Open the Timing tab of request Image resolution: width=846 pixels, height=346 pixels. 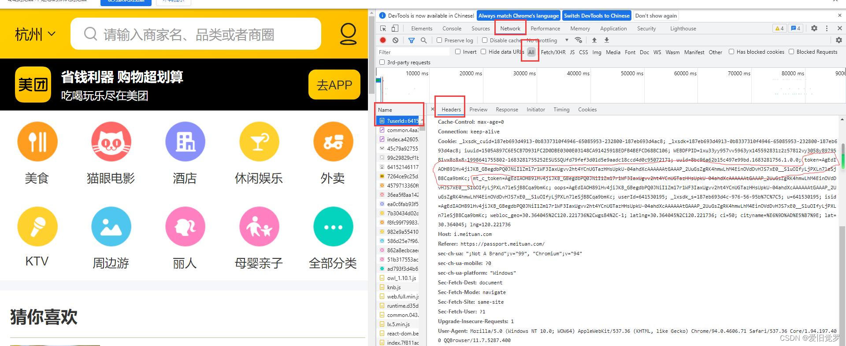(561, 109)
